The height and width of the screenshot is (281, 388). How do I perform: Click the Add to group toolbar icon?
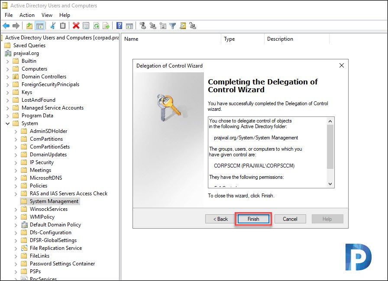pos(193,26)
